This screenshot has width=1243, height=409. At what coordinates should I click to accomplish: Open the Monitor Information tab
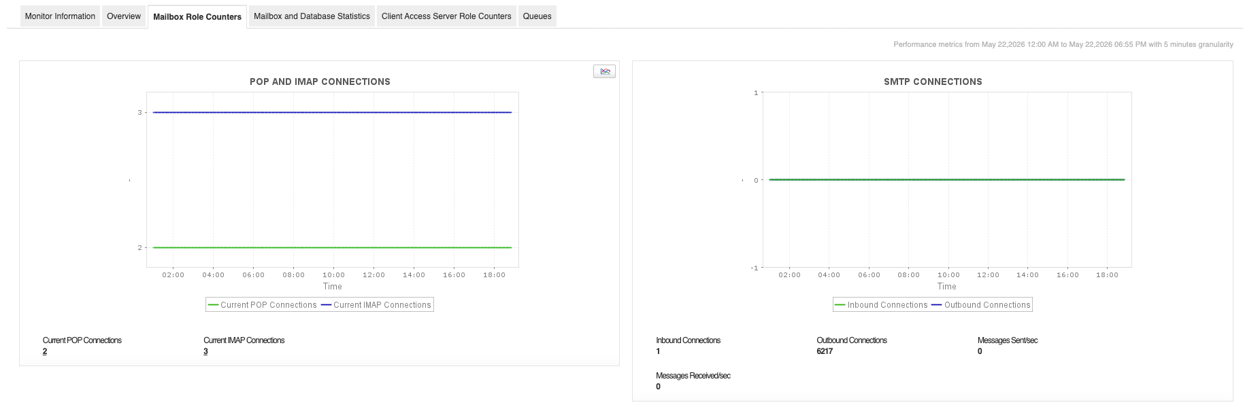(60, 16)
